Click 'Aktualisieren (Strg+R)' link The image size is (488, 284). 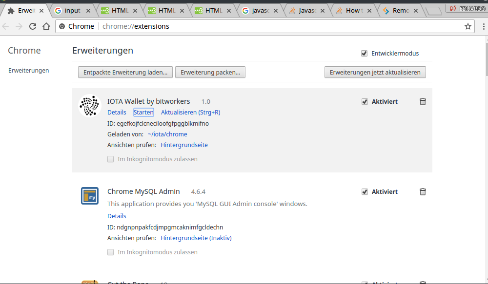(190, 112)
